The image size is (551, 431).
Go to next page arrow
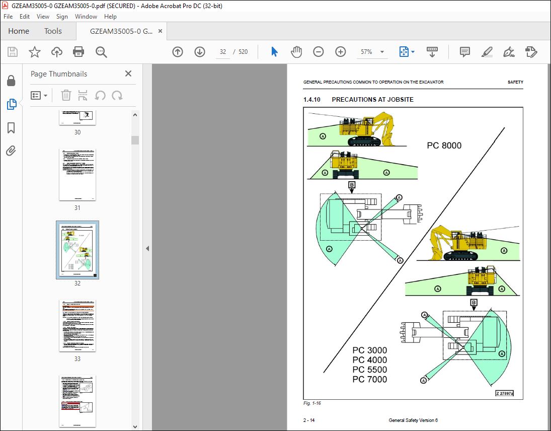coord(200,52)
